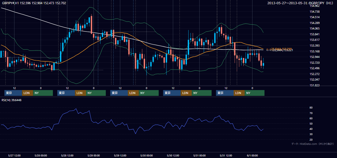Click the 5/30 00:00 time axis label
The image size is (337, 158).
[147, 156]
